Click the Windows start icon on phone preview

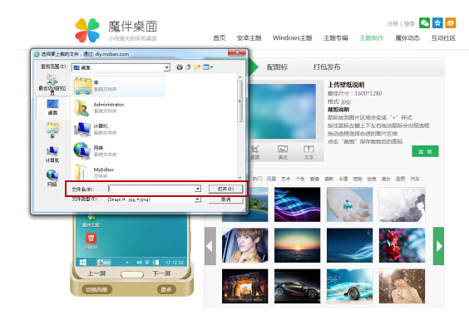pos(83,262)
